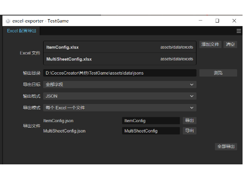The height and width of the screenshot is (184, 245).
Task: Switch to the Excel 配置导出 tab
Action: (22, 31)
